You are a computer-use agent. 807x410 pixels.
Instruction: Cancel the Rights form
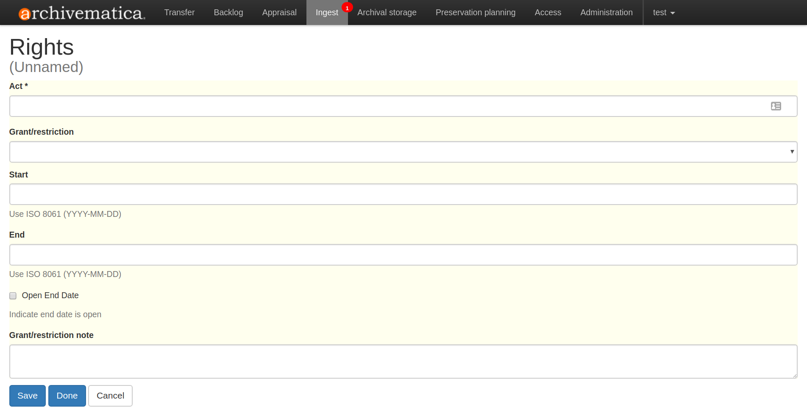(110, 395)
